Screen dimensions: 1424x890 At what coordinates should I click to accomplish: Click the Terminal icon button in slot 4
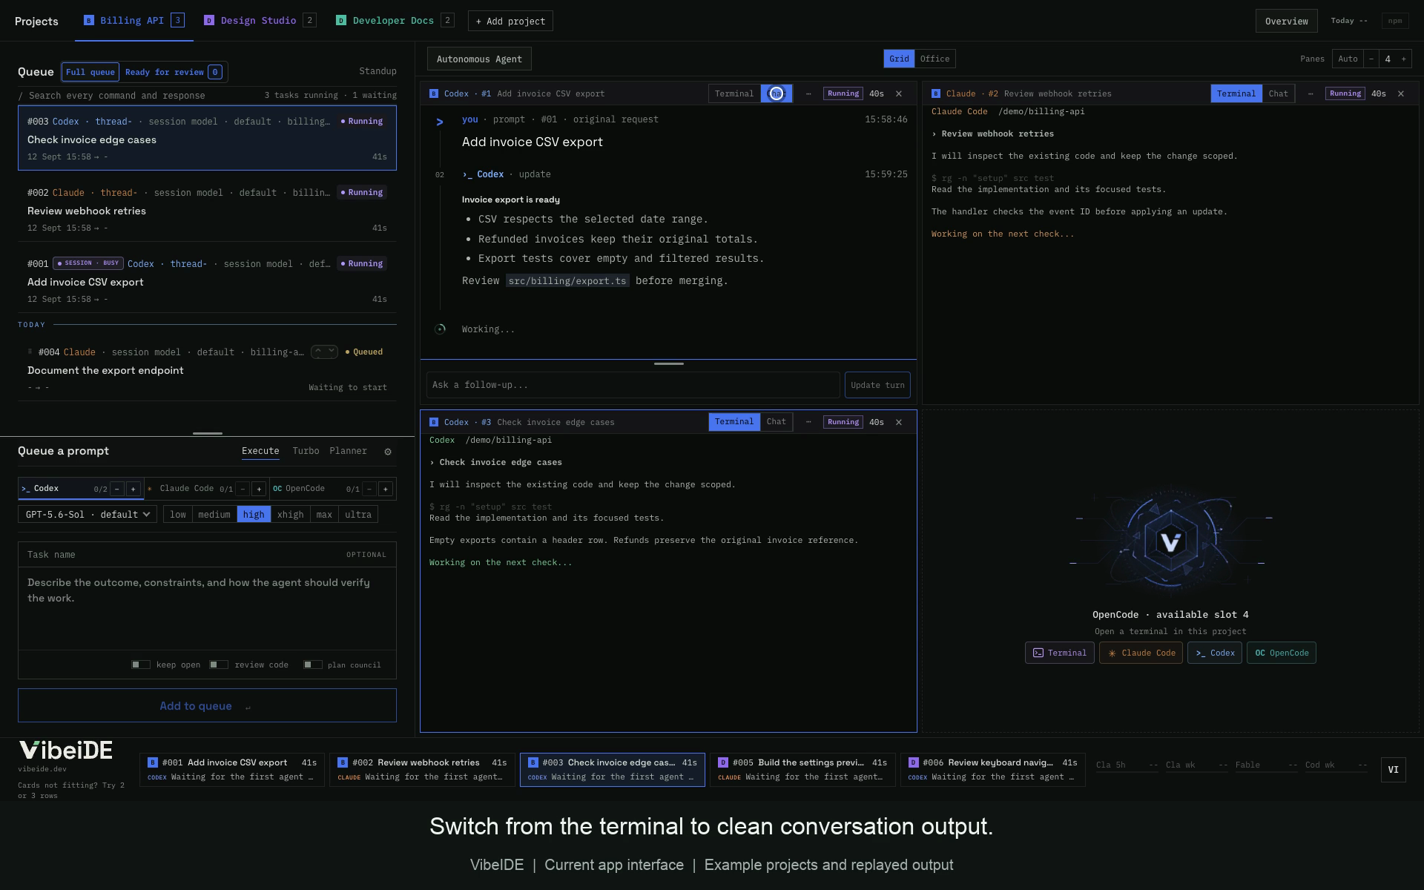coord(1059,653)
